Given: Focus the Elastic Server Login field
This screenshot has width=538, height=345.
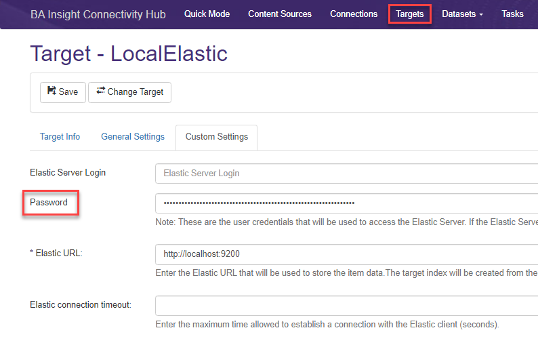Looking at the screenshot, I should click(346, 174).
